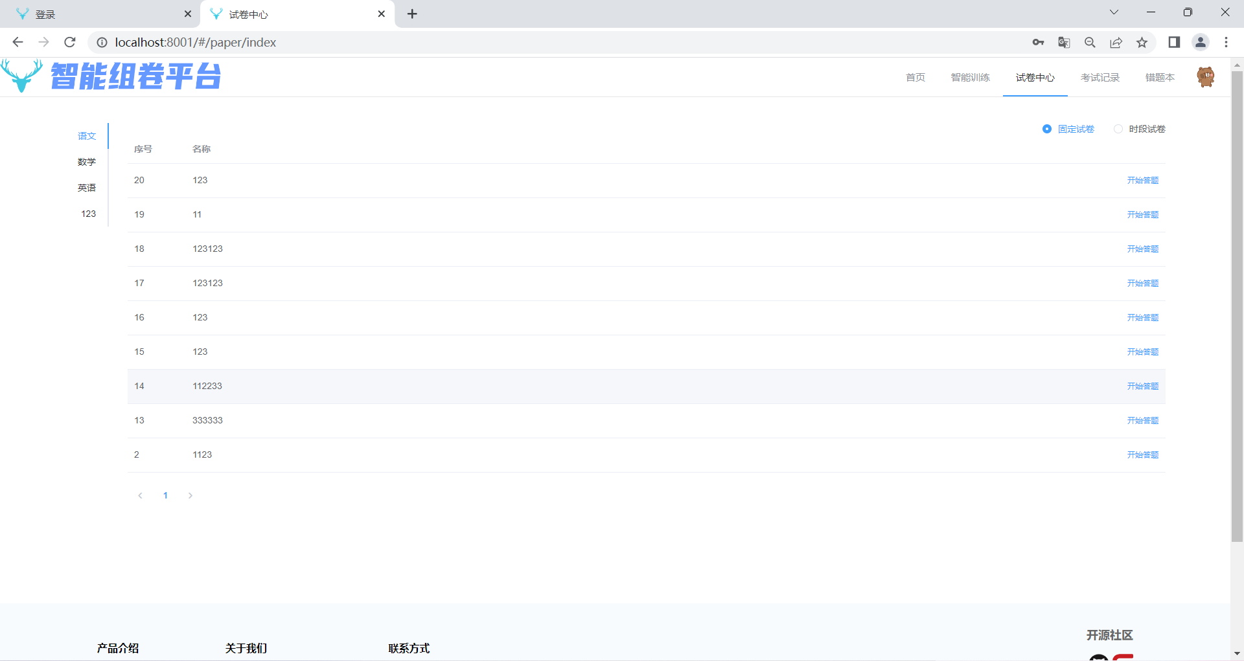Click the paper name 1123

pos(202,455)
